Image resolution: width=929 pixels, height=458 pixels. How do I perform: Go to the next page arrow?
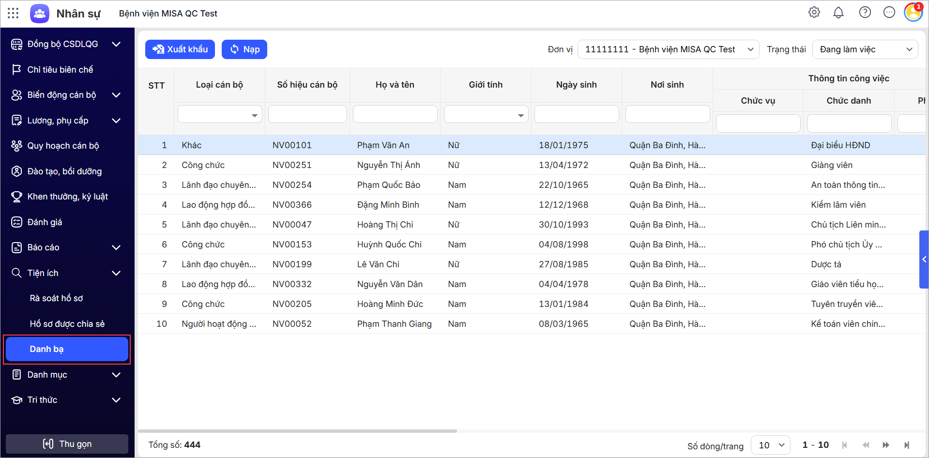tap(885, 445)
